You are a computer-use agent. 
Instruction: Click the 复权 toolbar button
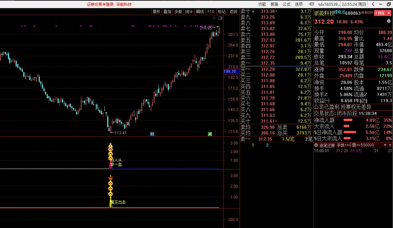156,12
